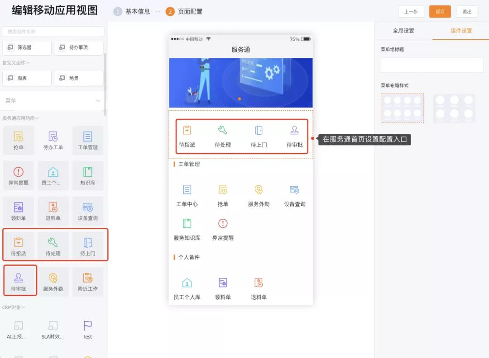Viewport: 489px width, 358px height.
Task: Click 抢单 icon in phone preview
Action: tap(223, 189)
